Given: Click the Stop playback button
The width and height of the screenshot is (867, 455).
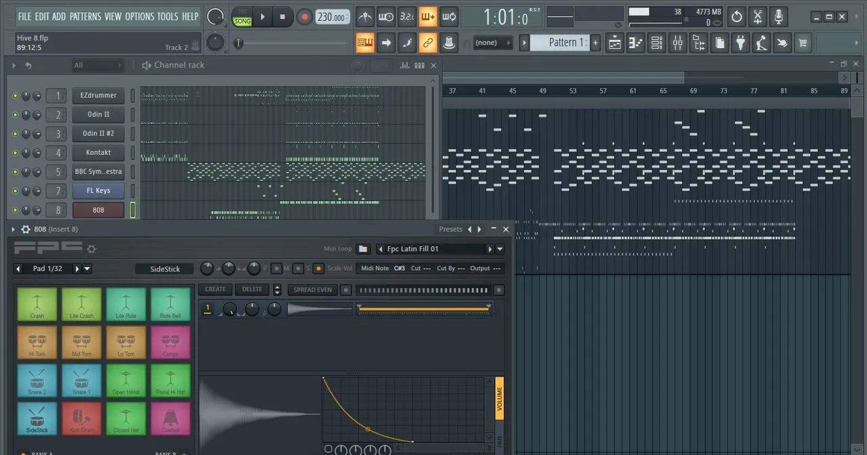Looking at the screenshot, I should click(282, 17).
